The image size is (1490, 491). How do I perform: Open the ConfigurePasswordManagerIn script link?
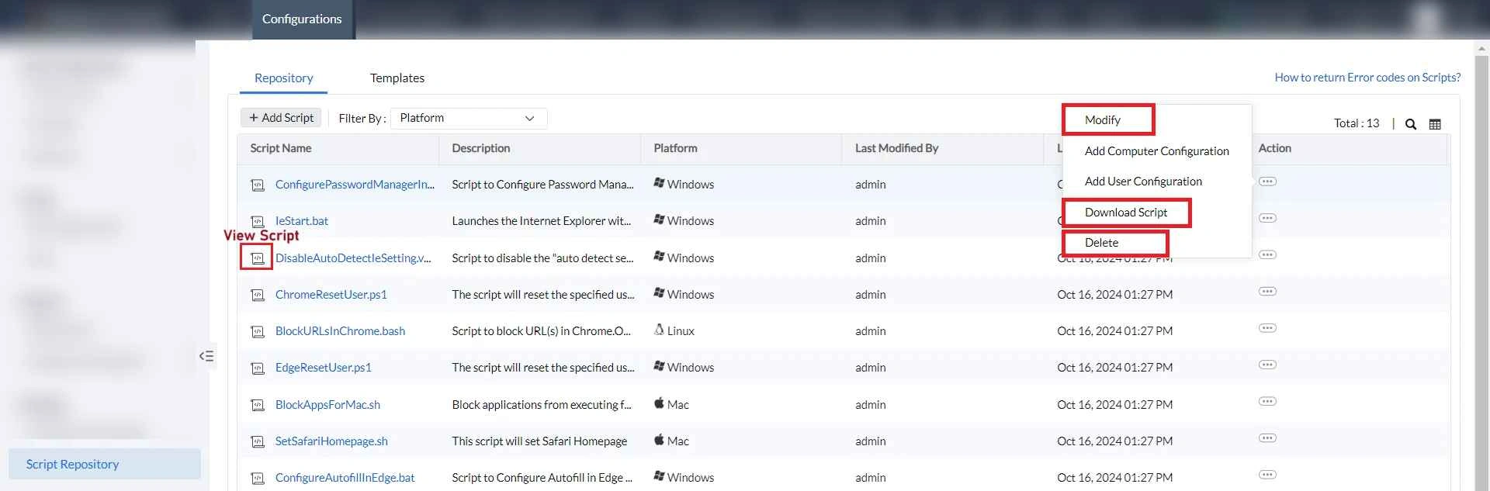(355, 185)
